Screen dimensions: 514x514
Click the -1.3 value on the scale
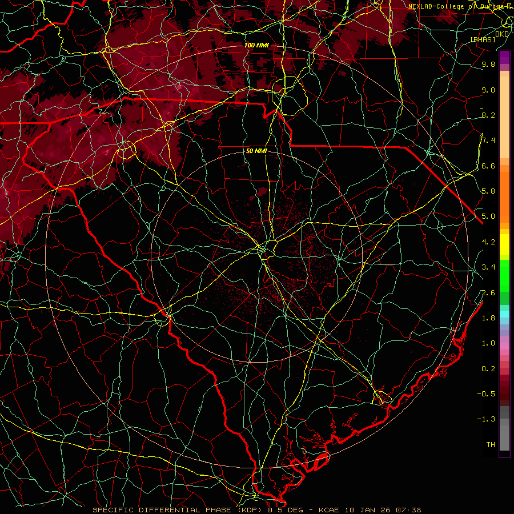[486, 419]
